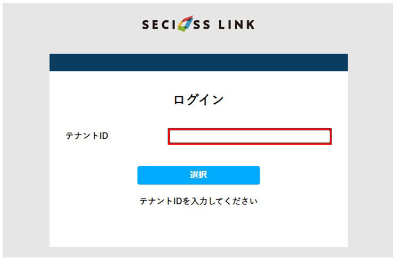Click the red-outlined tenant ID input box

(250, 136)
